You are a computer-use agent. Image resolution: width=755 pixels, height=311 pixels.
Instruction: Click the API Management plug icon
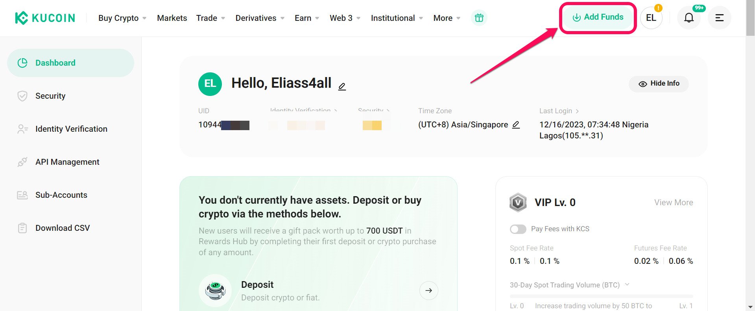pyautogui.click(x=22, y=162)
